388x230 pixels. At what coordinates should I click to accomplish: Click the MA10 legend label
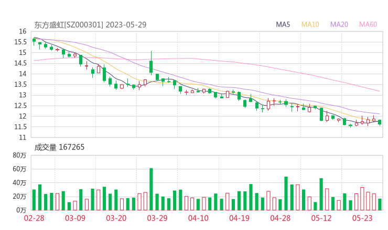[310, 25]
